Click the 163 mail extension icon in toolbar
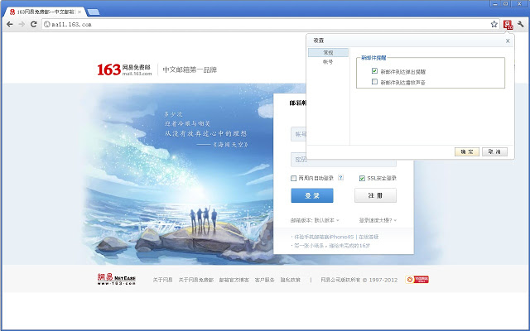 [x=508, y=24]
